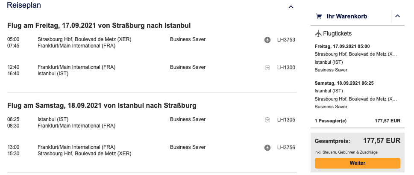Viewport: 414px width, 175px height.
Task: Click the Friday flight heading to Istanbul
Action: [x=99, y=26]
